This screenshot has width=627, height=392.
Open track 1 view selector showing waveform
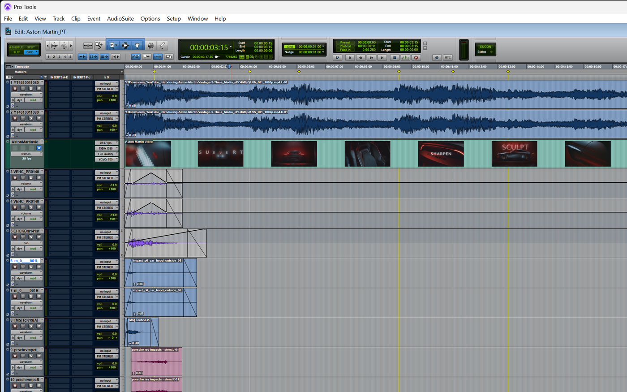(x=26, y=95)
